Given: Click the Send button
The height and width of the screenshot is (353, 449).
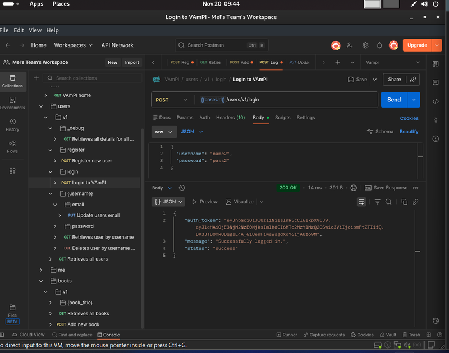Looking at the screenshot, I should click(x=394, y=100).
